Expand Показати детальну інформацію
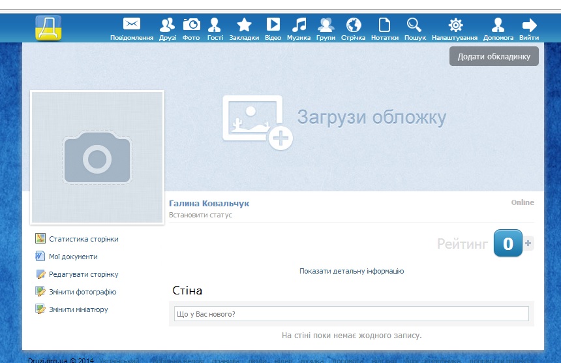The image size is (561, 363). tap(352, 271)
